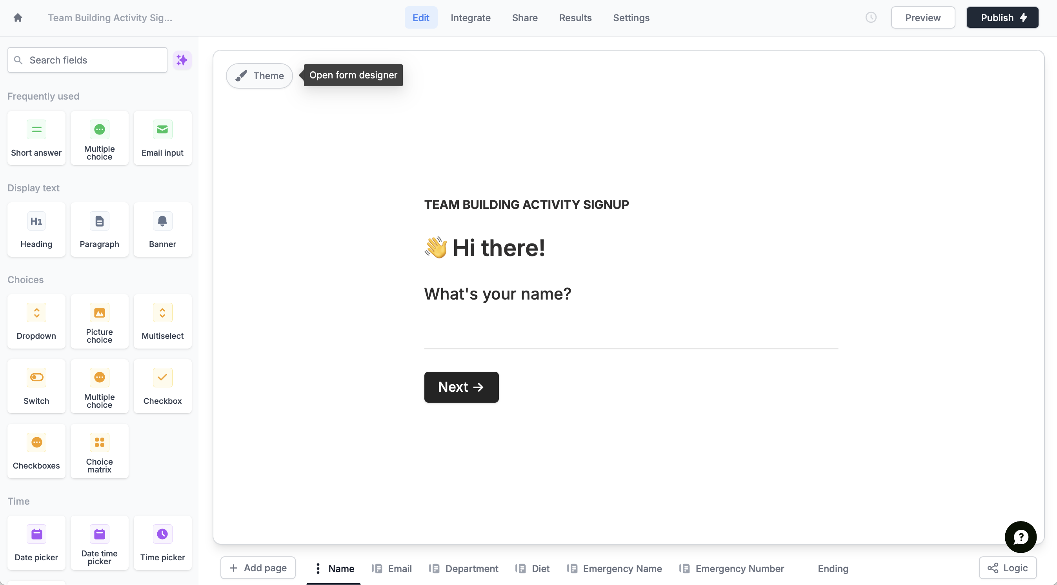
Task: Open the Integrate tab
Action: tap(470, 18)
